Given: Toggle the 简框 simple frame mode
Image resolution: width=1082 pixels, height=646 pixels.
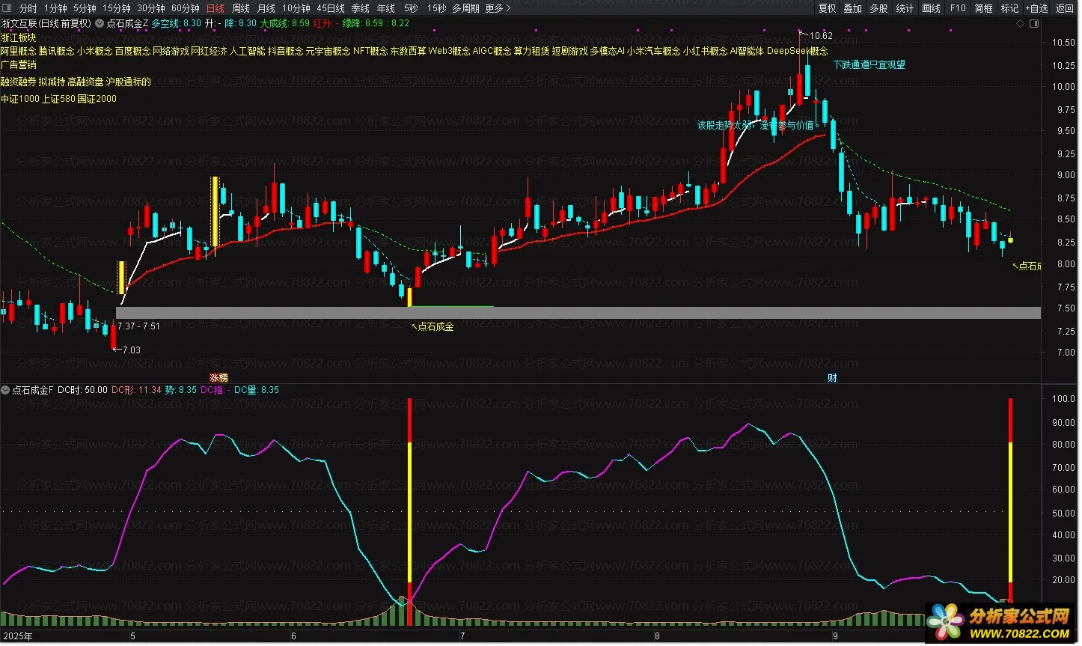Looking at the screenshot, I should [x=984, y=8].
